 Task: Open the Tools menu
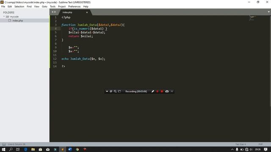coord(53,7)
